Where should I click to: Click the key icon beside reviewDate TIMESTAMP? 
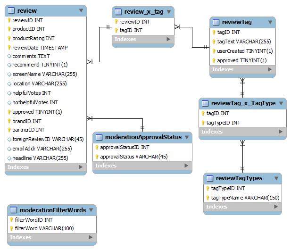(x=9, y=48)
